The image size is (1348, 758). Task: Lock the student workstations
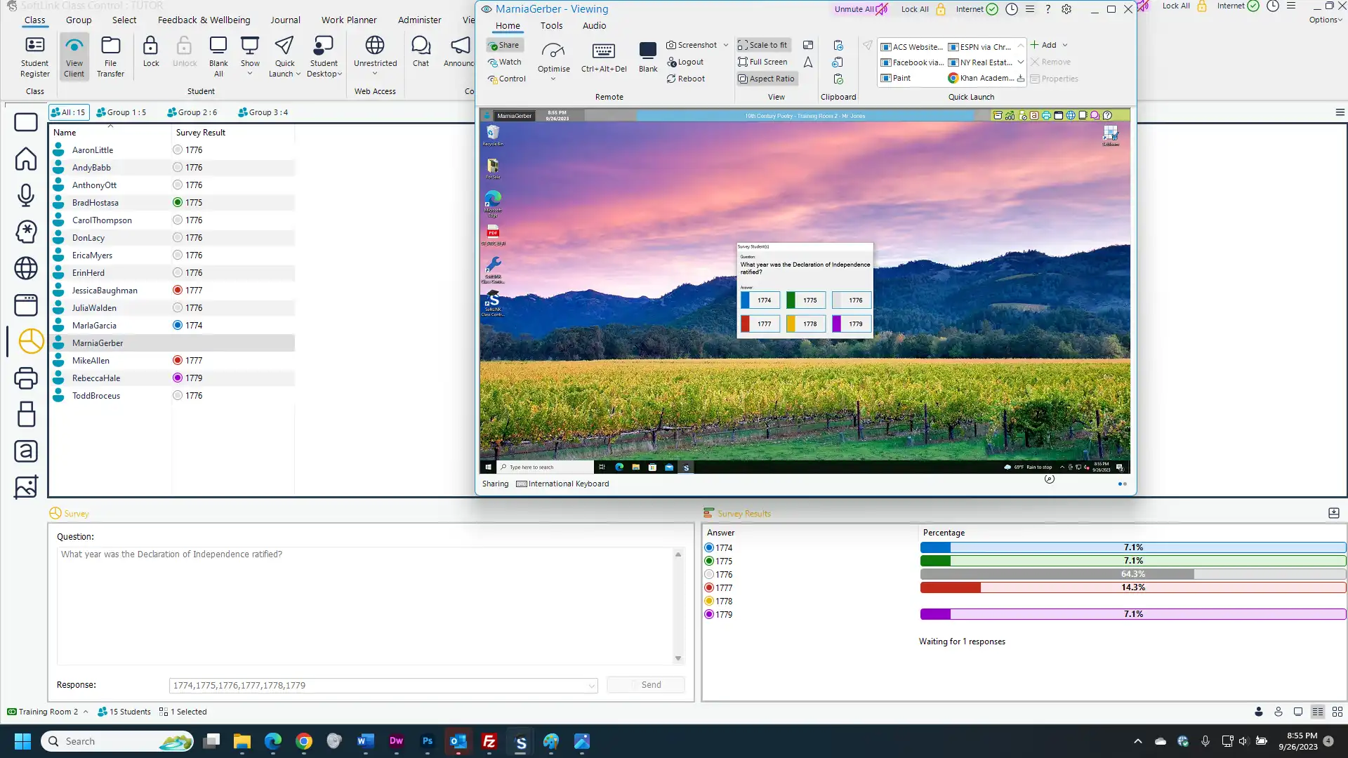[151, 51]
